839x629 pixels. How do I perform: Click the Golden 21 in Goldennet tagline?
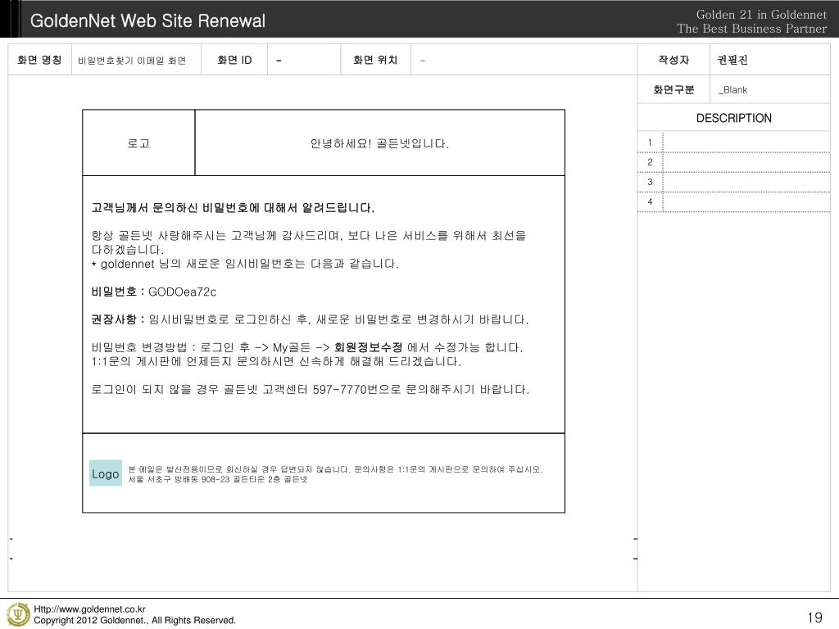[x=761, y=15]
